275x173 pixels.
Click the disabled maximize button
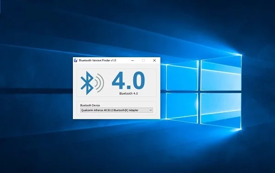point(143,60)
